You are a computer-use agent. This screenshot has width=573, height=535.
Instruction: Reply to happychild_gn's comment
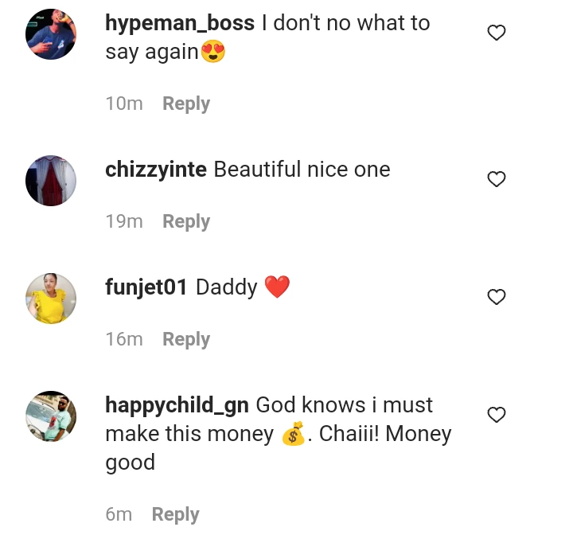[x=175, y=514]
